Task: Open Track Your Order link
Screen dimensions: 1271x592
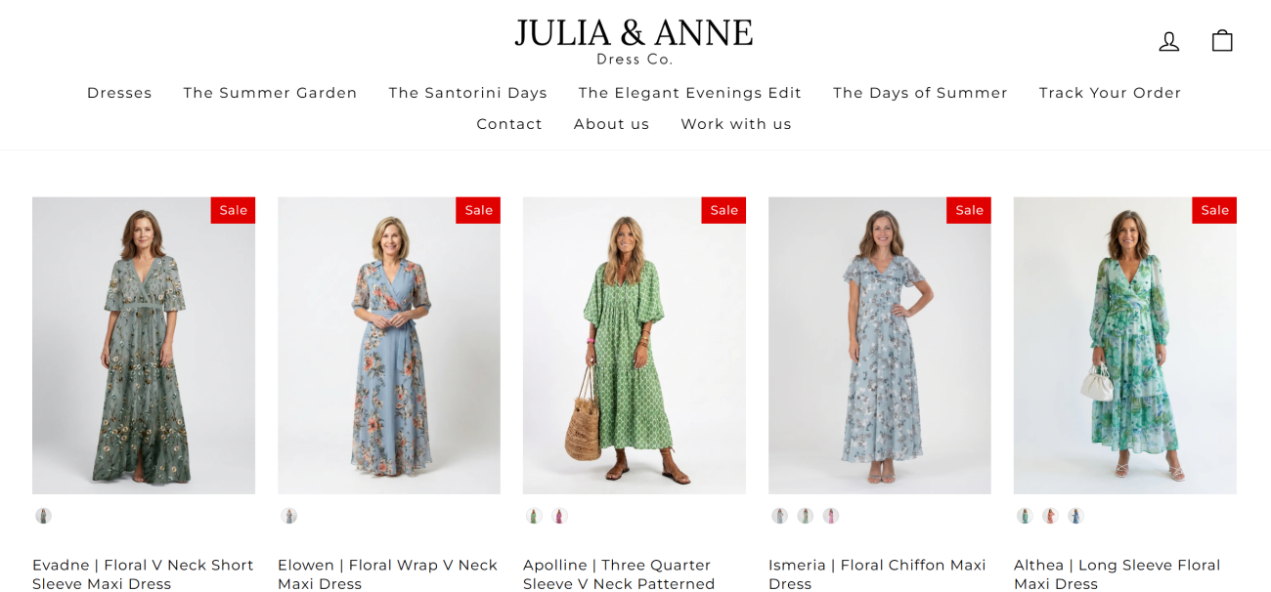Action: tap(1110, 93)
